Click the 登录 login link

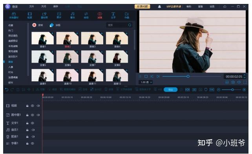(x=15, y=7)
